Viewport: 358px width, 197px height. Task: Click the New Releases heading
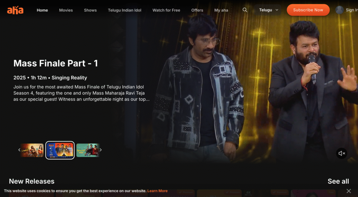[x=31, y=181]
